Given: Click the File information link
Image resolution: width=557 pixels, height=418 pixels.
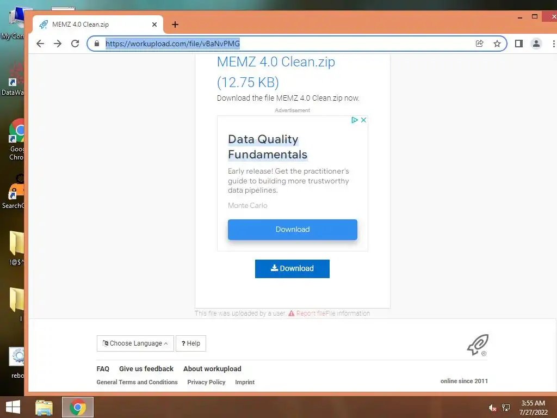Looking at the screenshot, I should point(348,313).
